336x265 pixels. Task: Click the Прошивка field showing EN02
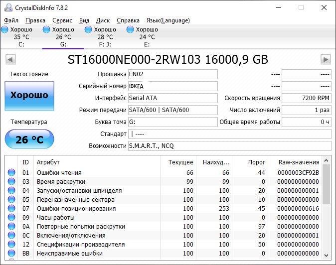coord(173,74)
